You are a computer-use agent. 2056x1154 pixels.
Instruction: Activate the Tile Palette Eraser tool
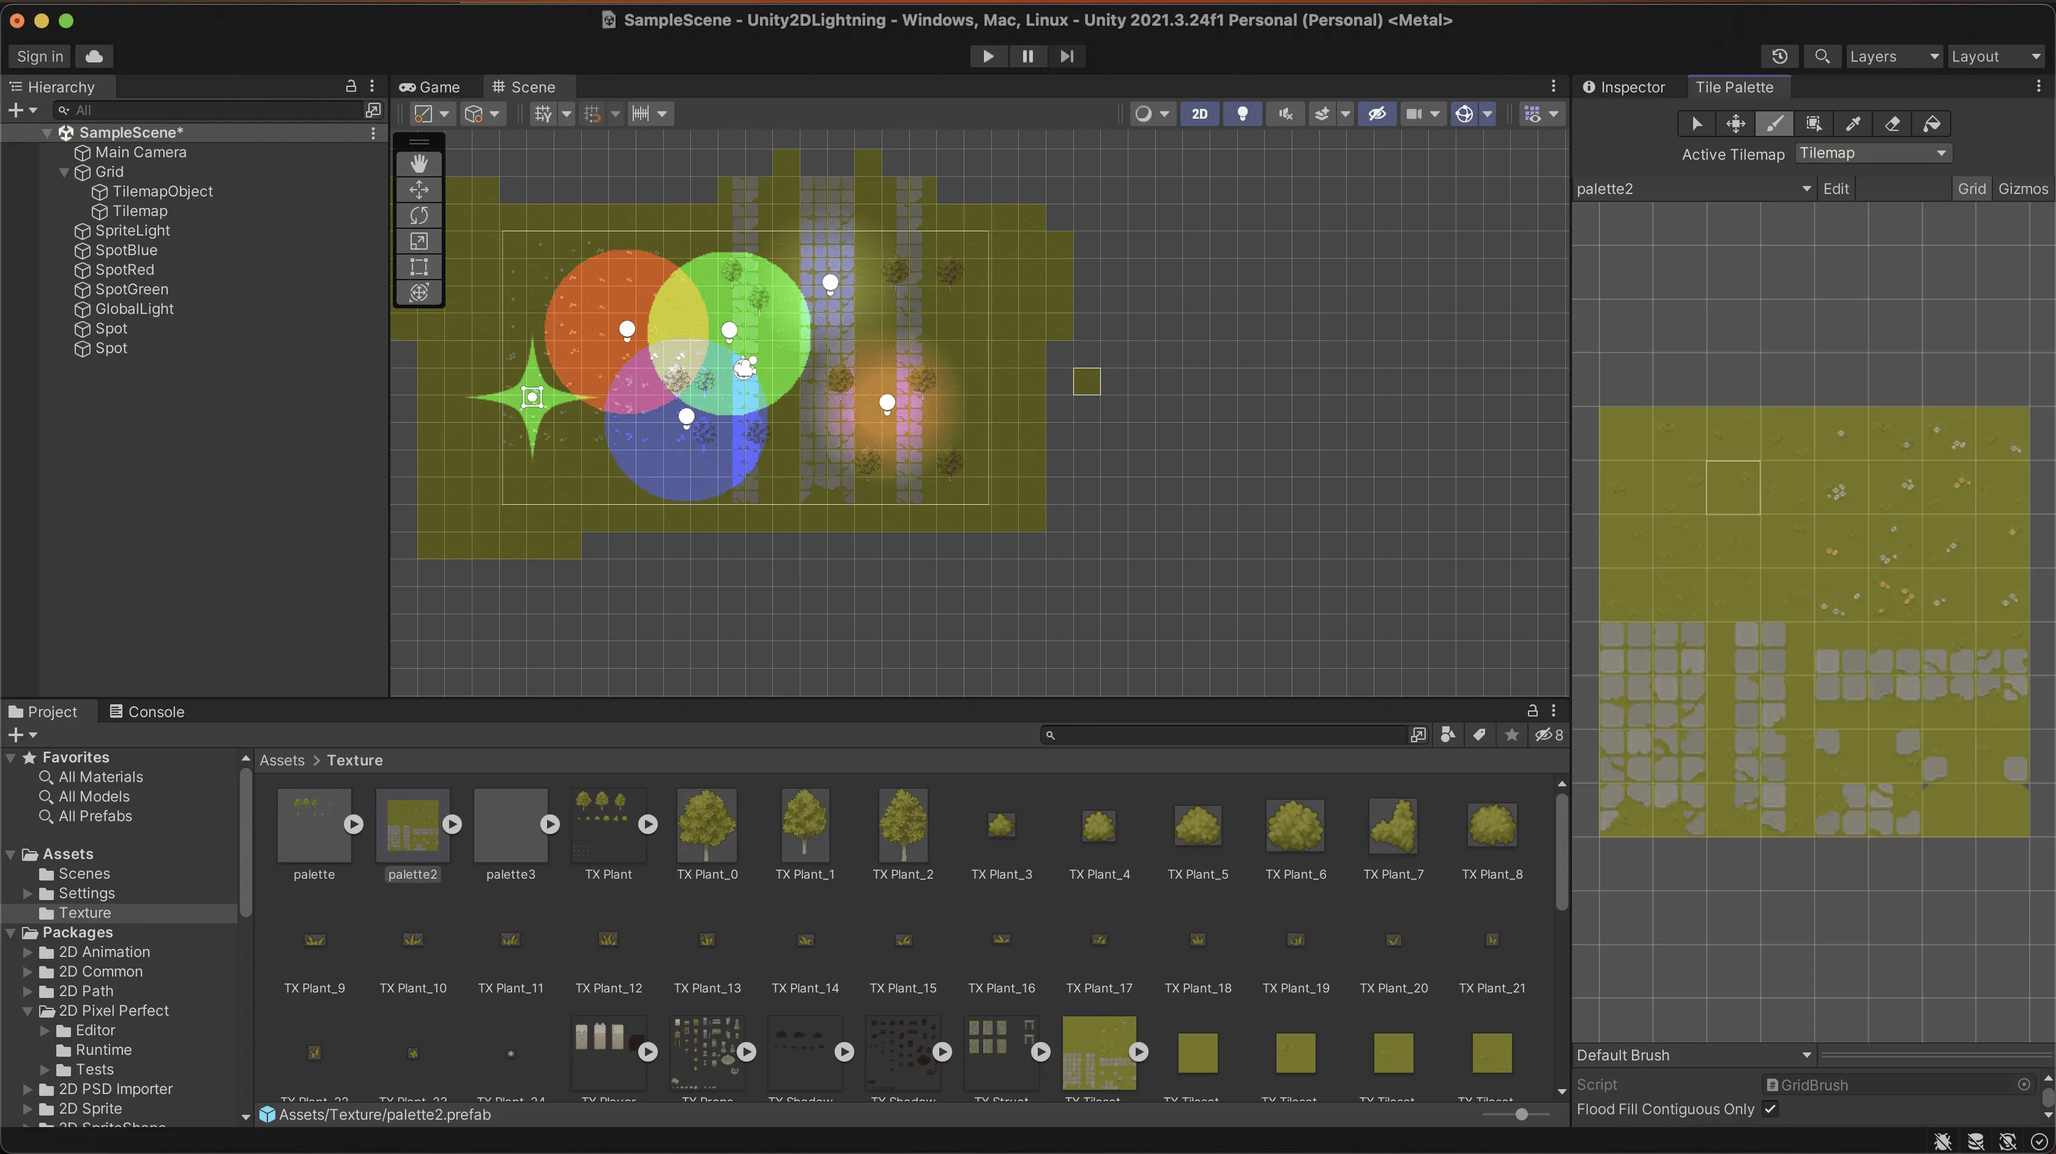1891,124
